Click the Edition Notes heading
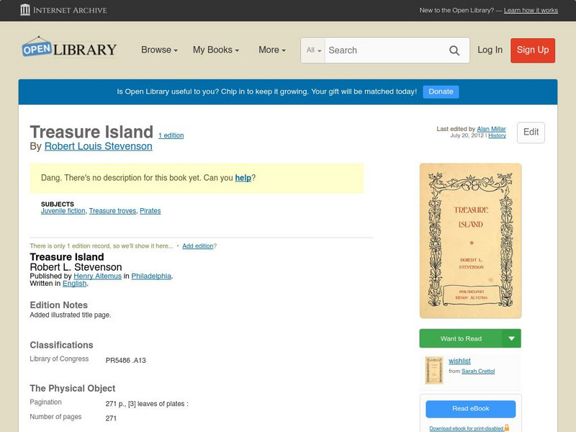This screenshot has width=576, height=432. pyautogui.click(x=59, y=305)
